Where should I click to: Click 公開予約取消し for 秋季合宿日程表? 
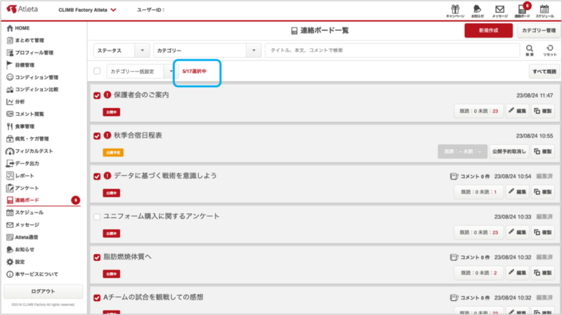(x=509, y=150)
